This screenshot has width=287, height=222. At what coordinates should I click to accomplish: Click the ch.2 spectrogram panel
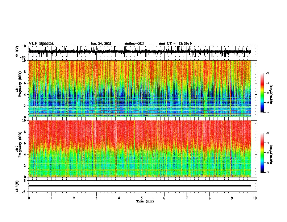click(140, 149)
